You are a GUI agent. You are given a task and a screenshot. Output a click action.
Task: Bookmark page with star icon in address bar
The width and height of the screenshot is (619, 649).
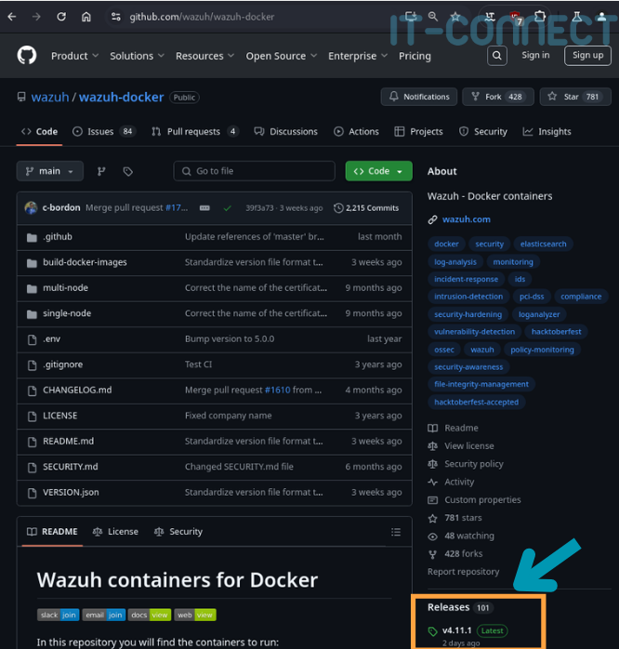[455, 17]
